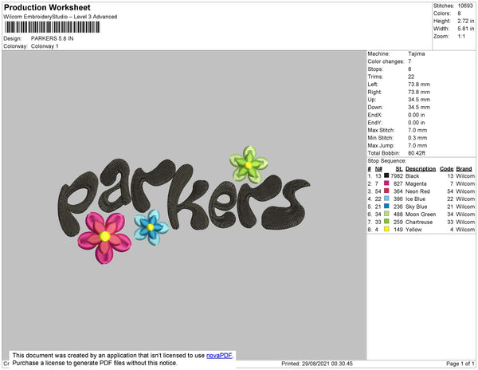Click the 'Moon Green' description text
The image size is (478, 370).
click(x=421, y=215)
